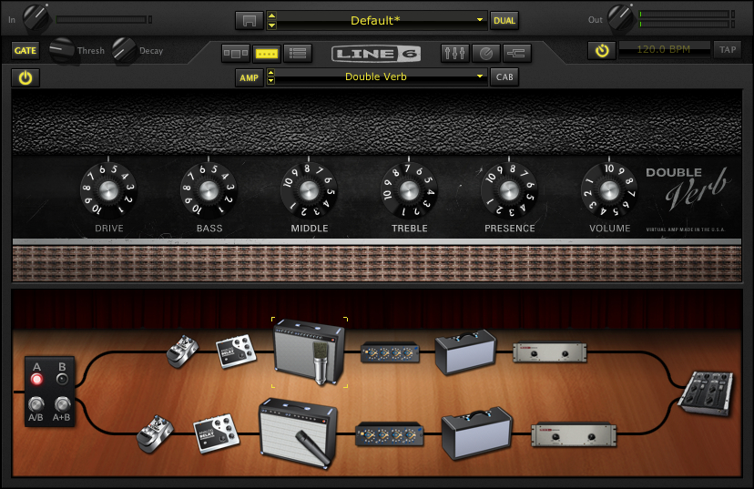
Task: Click the save preset disk icon
Action: (x=247, y=20)
